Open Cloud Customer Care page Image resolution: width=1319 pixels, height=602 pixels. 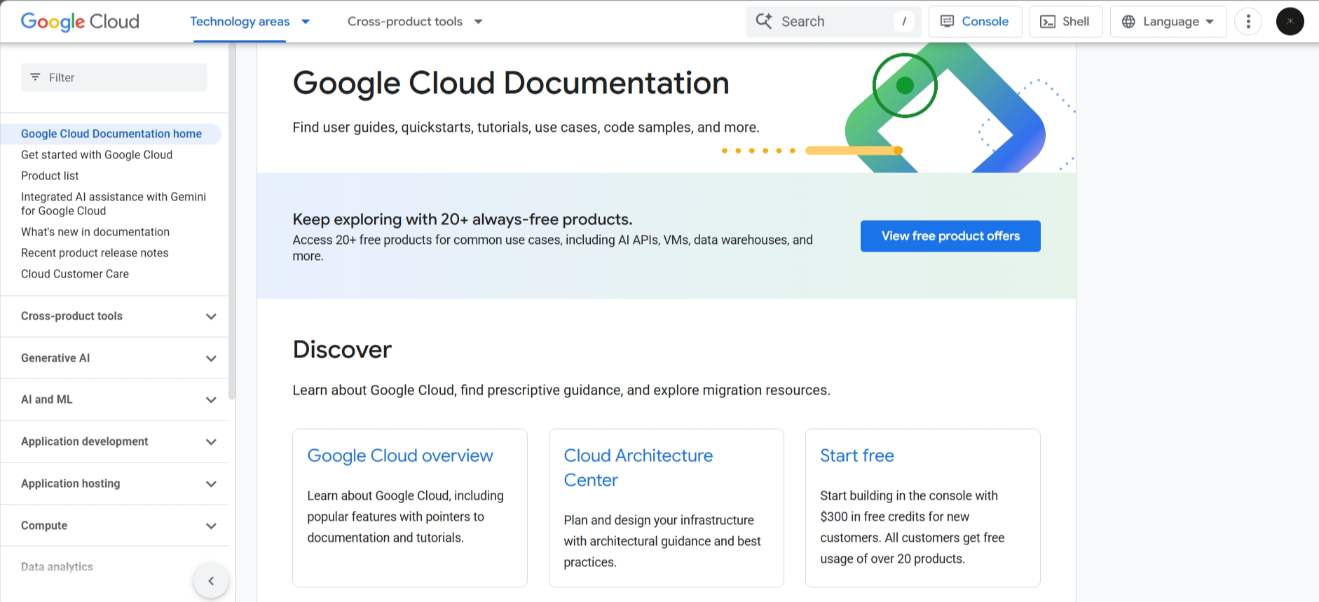(x=75, y=274)
